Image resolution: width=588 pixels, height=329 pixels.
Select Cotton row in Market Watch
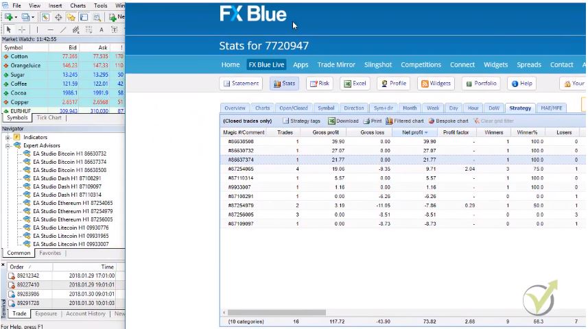point(63,56)
